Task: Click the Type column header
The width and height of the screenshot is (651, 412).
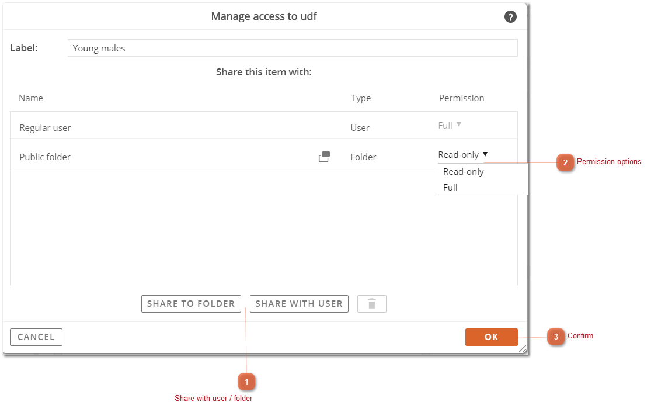Action: pos(361,98)
